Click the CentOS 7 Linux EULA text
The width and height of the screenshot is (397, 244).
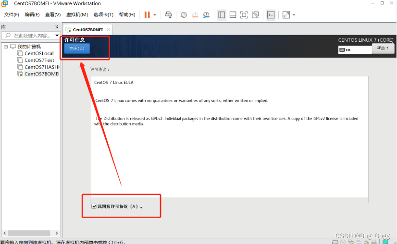114,83
